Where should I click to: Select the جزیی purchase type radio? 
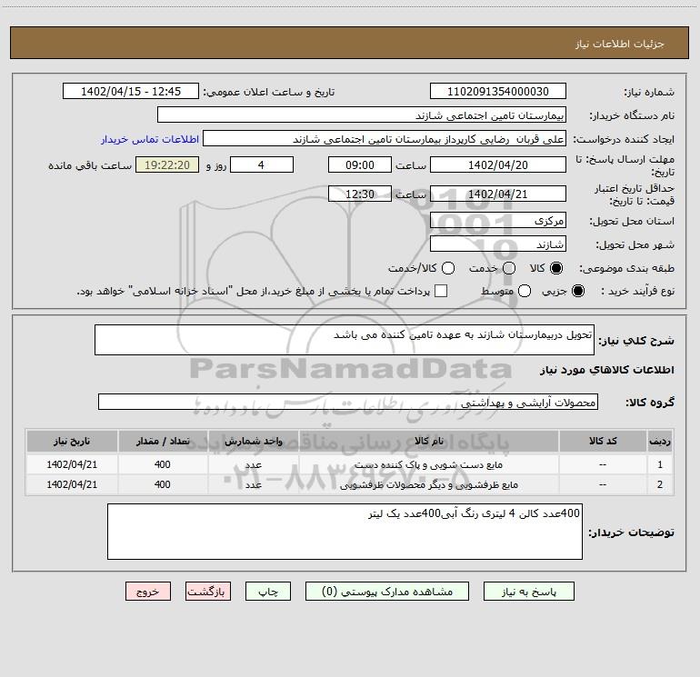point(578,291)
